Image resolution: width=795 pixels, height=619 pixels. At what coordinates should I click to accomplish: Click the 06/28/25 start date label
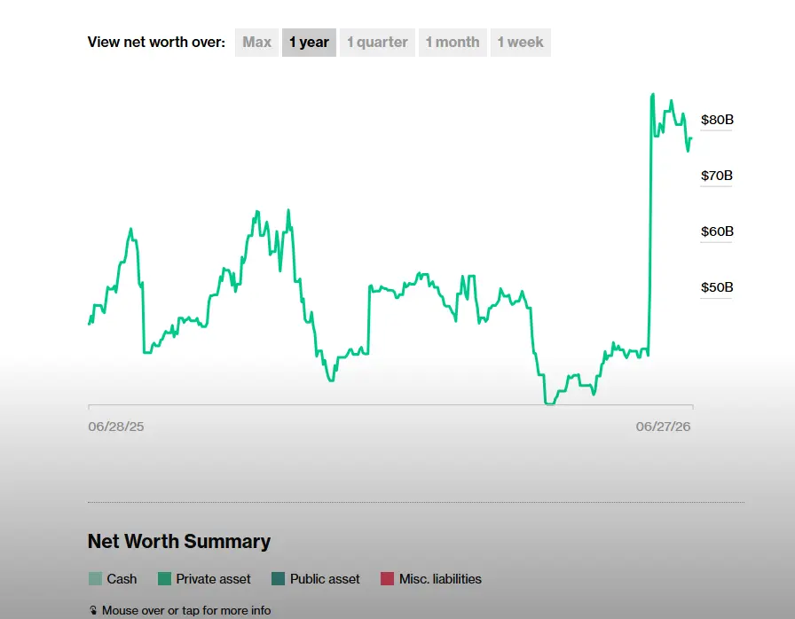pyautogui.click(x=116, y=427)
